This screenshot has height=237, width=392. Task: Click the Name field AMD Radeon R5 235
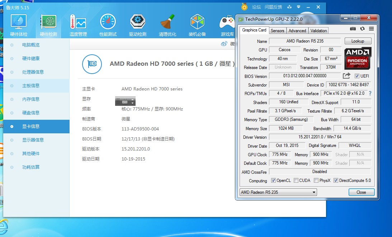coord(305,41)
